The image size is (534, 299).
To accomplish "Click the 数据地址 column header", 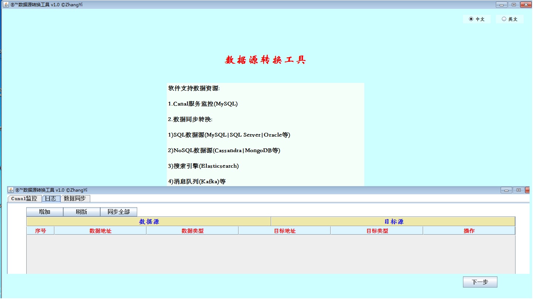I will click(100, 231).
